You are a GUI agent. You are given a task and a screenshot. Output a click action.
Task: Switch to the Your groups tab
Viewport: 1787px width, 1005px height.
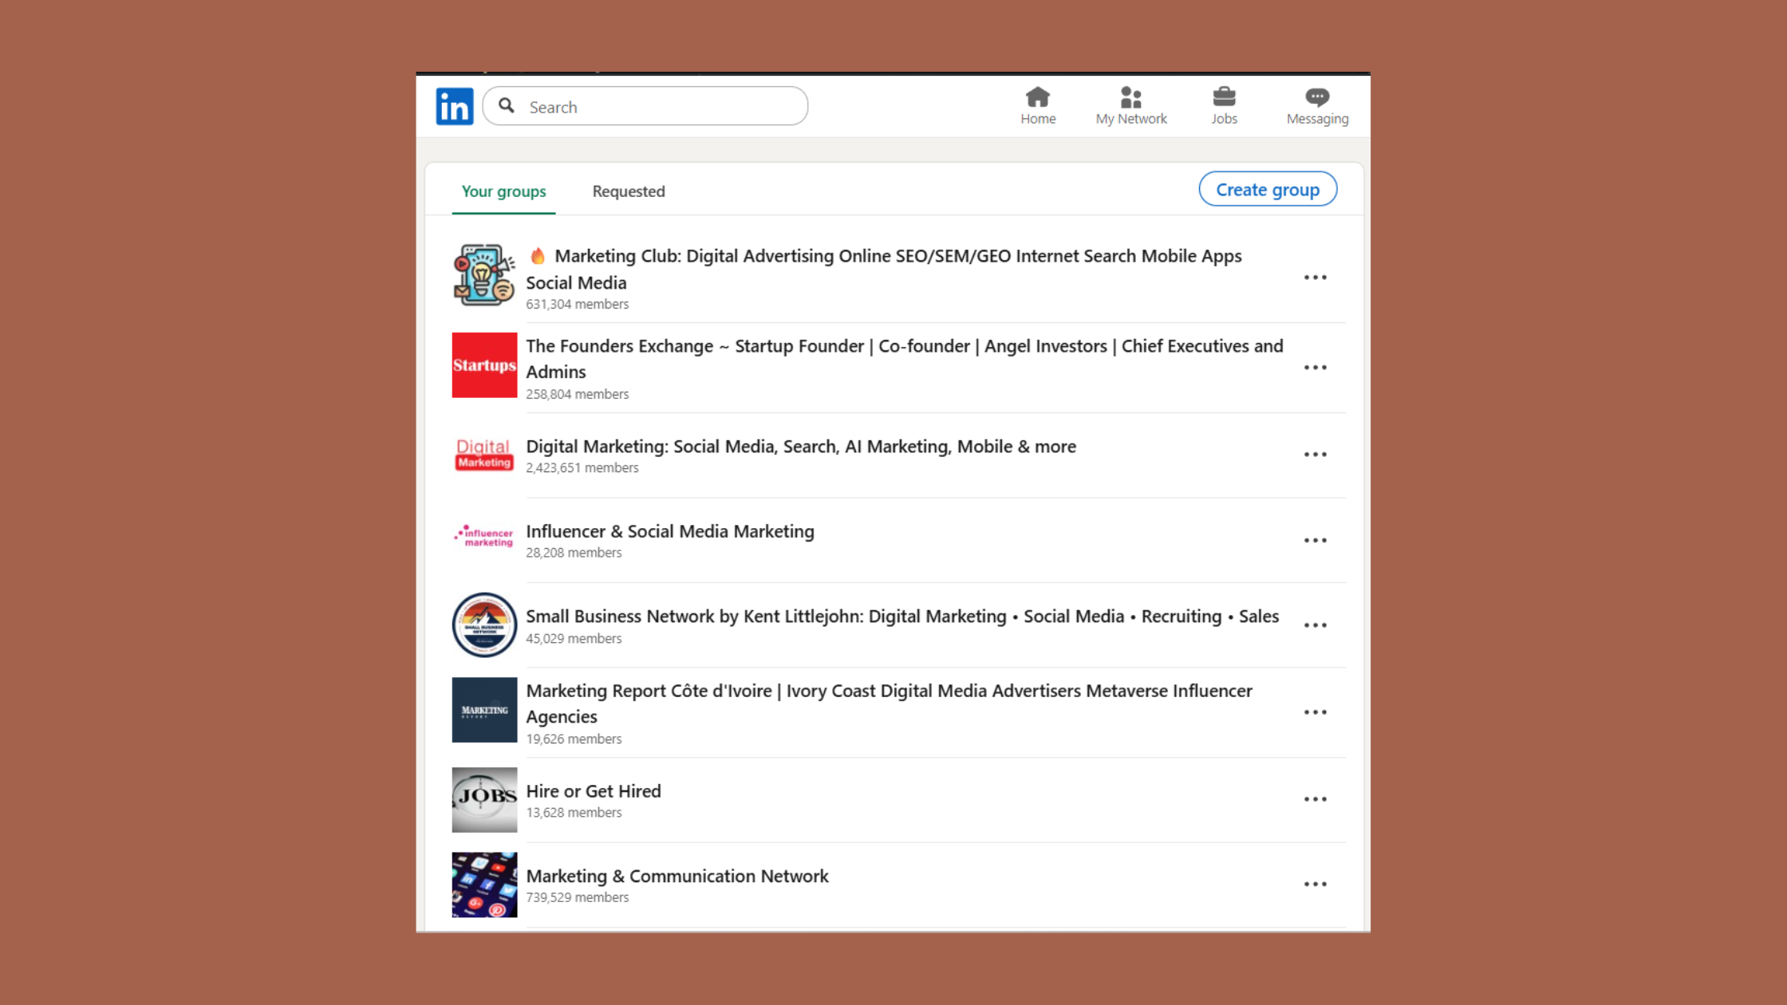(x=503, y=191)
